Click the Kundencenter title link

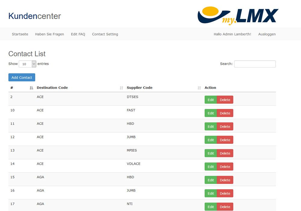(x=35, y=16)
